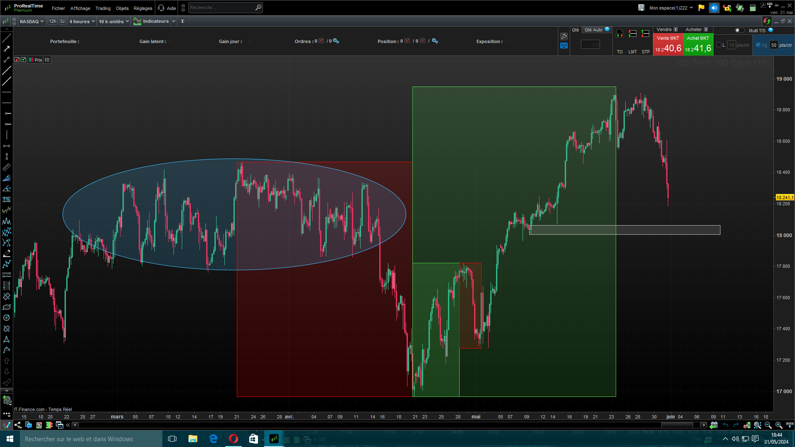Image resolution: width=795 pixels, height=447 pixels.
Task: Click the LMT limit order icon
Action: pyautogui.click(x=632, y=34)
